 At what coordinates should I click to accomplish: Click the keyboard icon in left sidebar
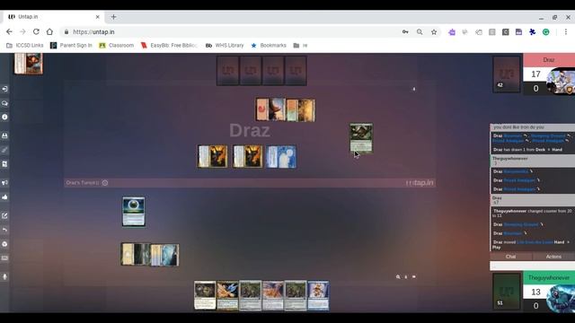4,258
